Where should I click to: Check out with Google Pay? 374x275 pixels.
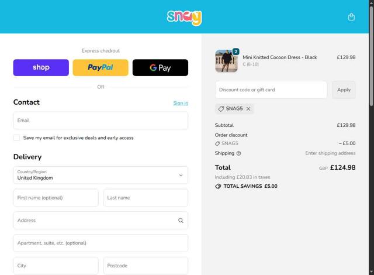pos(160,67)
